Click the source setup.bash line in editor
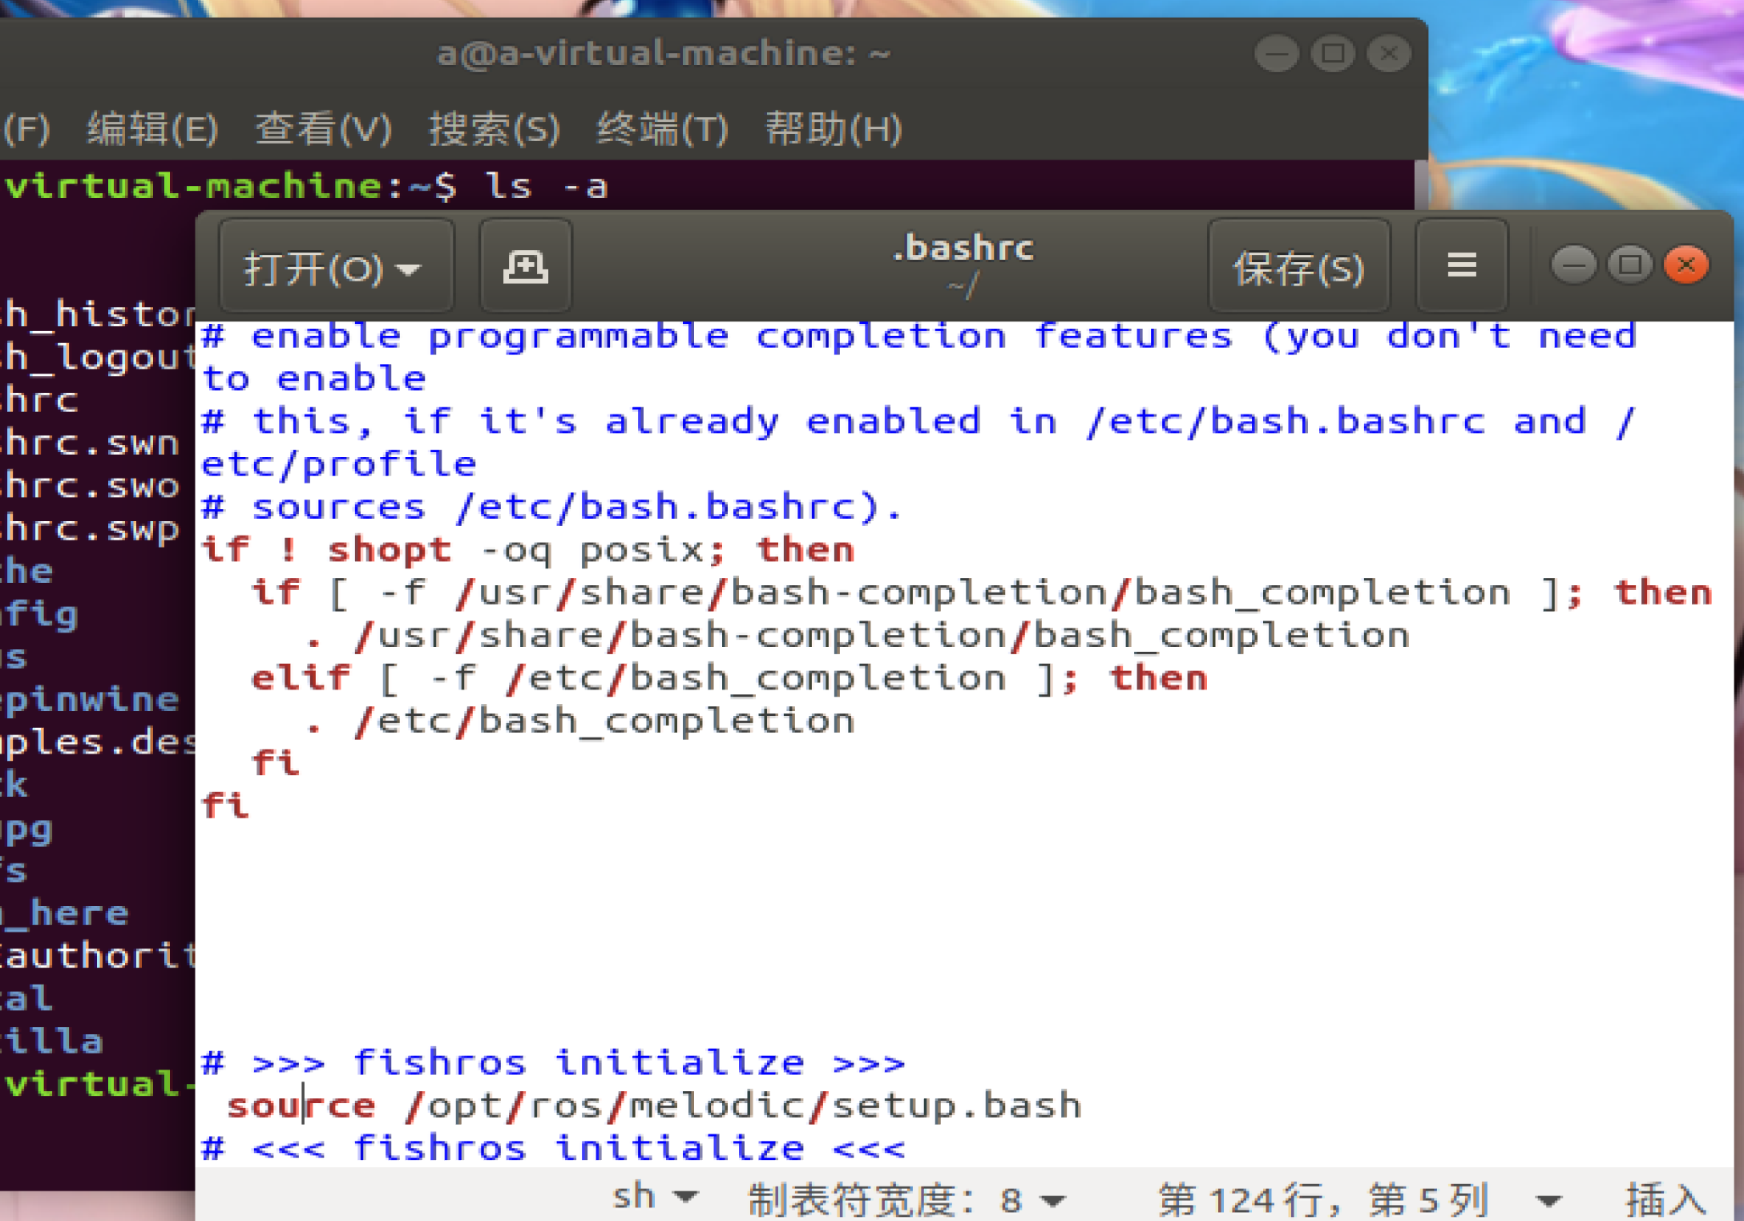This screenshot has width=1744, height=1221. click(x=653, y=1106)
